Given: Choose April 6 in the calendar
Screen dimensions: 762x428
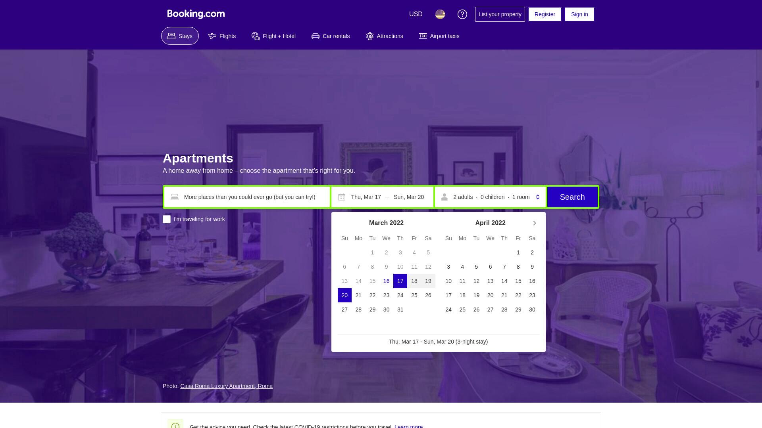Looking at the screenshot, I should pyautogui.click(x=490, y=267).
